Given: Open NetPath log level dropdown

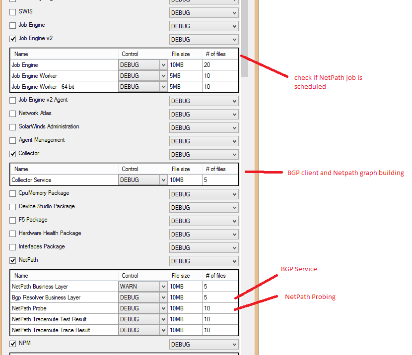Looking at the screenshot, I should (204, 261).
